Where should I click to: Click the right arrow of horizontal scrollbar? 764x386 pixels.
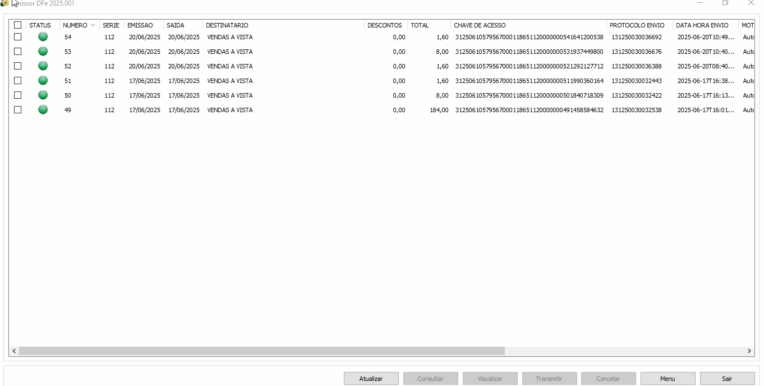tap(749, 351)
